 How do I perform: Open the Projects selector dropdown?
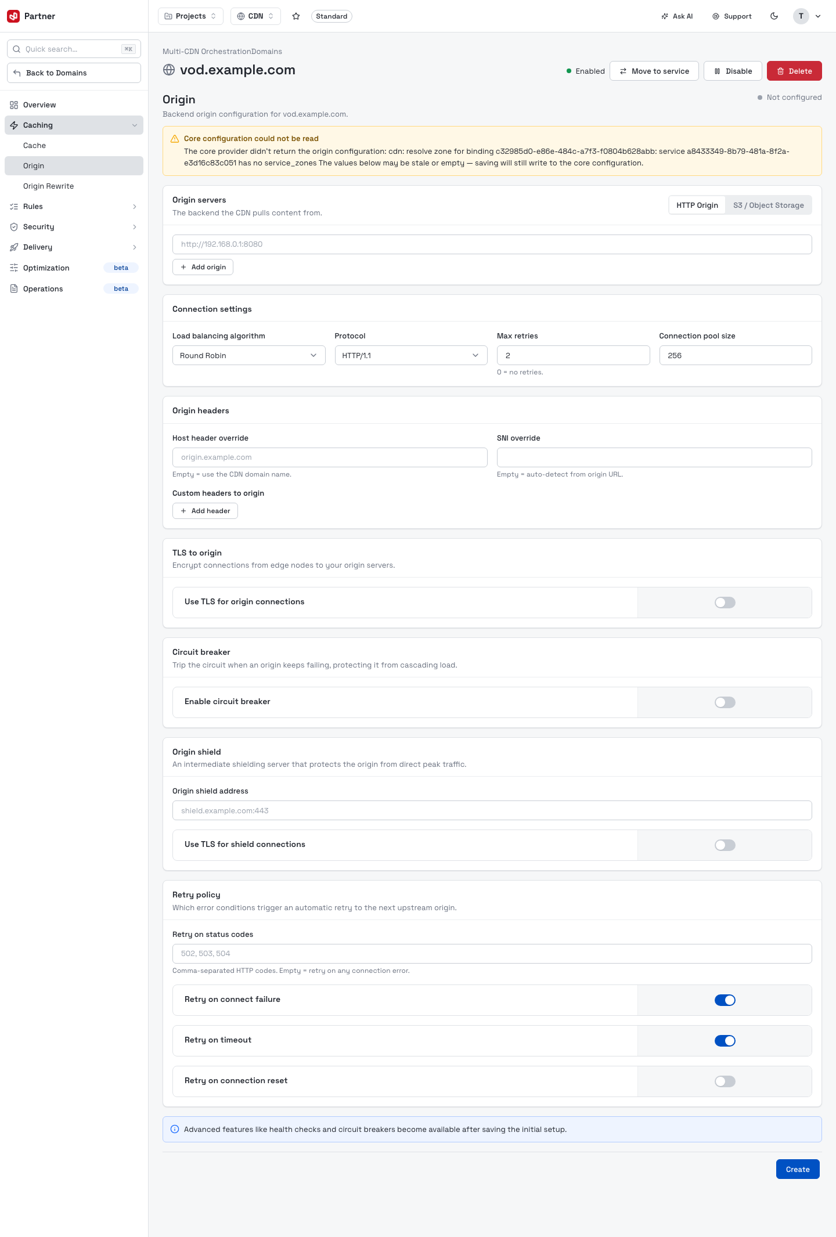pos(190,16)
